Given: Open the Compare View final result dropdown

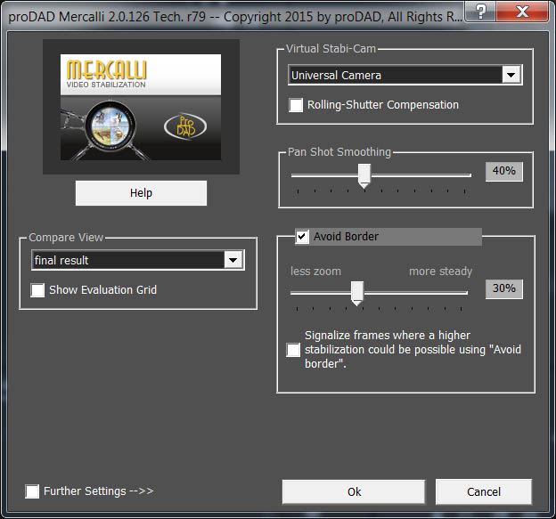Looking at the screenshot, I should [138, 260].
